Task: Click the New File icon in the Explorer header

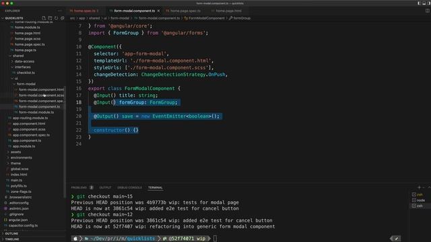Action: (x=44, y=18)
